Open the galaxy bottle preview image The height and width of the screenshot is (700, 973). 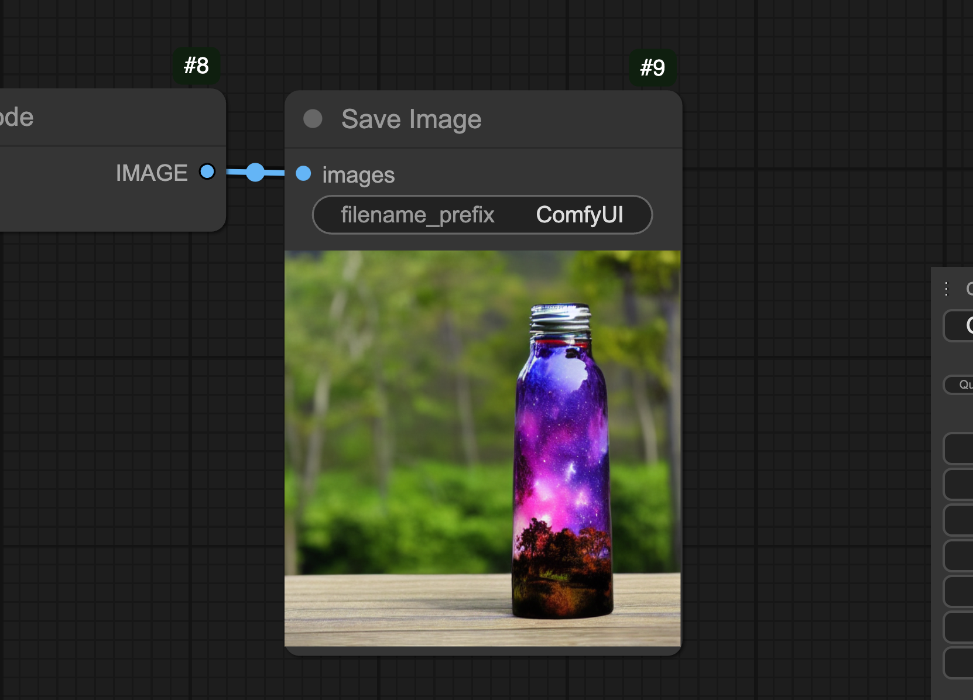482,448
